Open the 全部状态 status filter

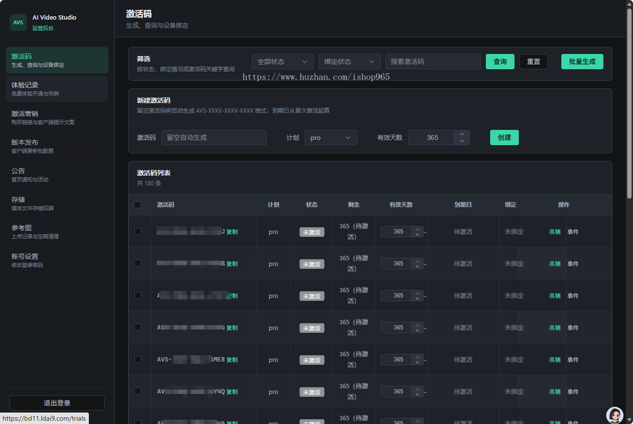pyautogui.click(x=283, y=62)
